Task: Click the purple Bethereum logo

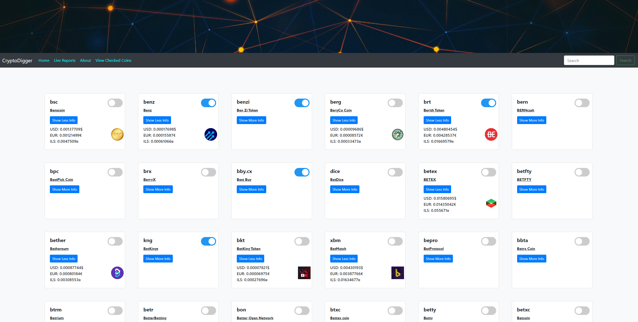Action: (x=117, y=273)
